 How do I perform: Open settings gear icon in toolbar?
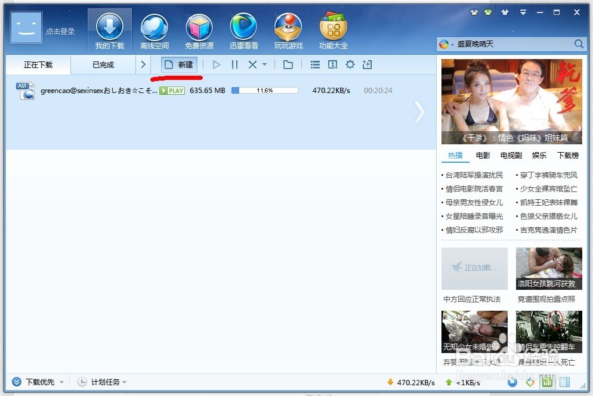click(x=350, y=64)
